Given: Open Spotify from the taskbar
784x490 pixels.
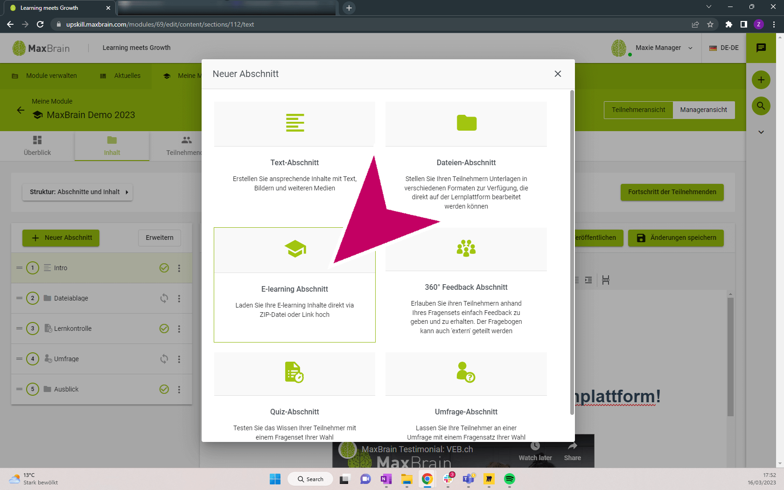Looking at the screenshot, I should (509, 479).
